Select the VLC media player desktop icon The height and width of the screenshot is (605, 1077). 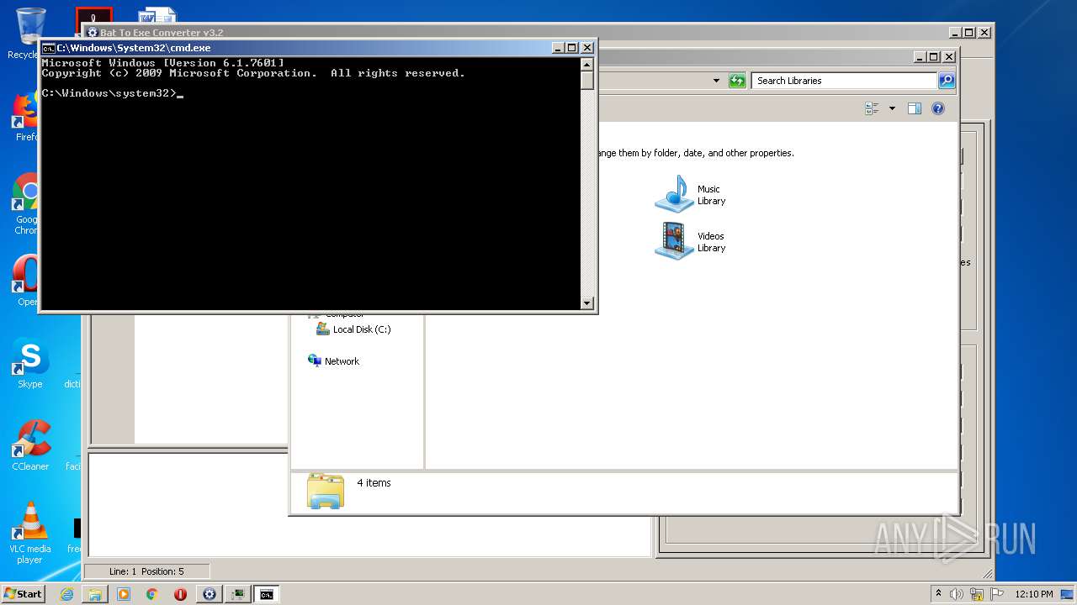(30, 533)
